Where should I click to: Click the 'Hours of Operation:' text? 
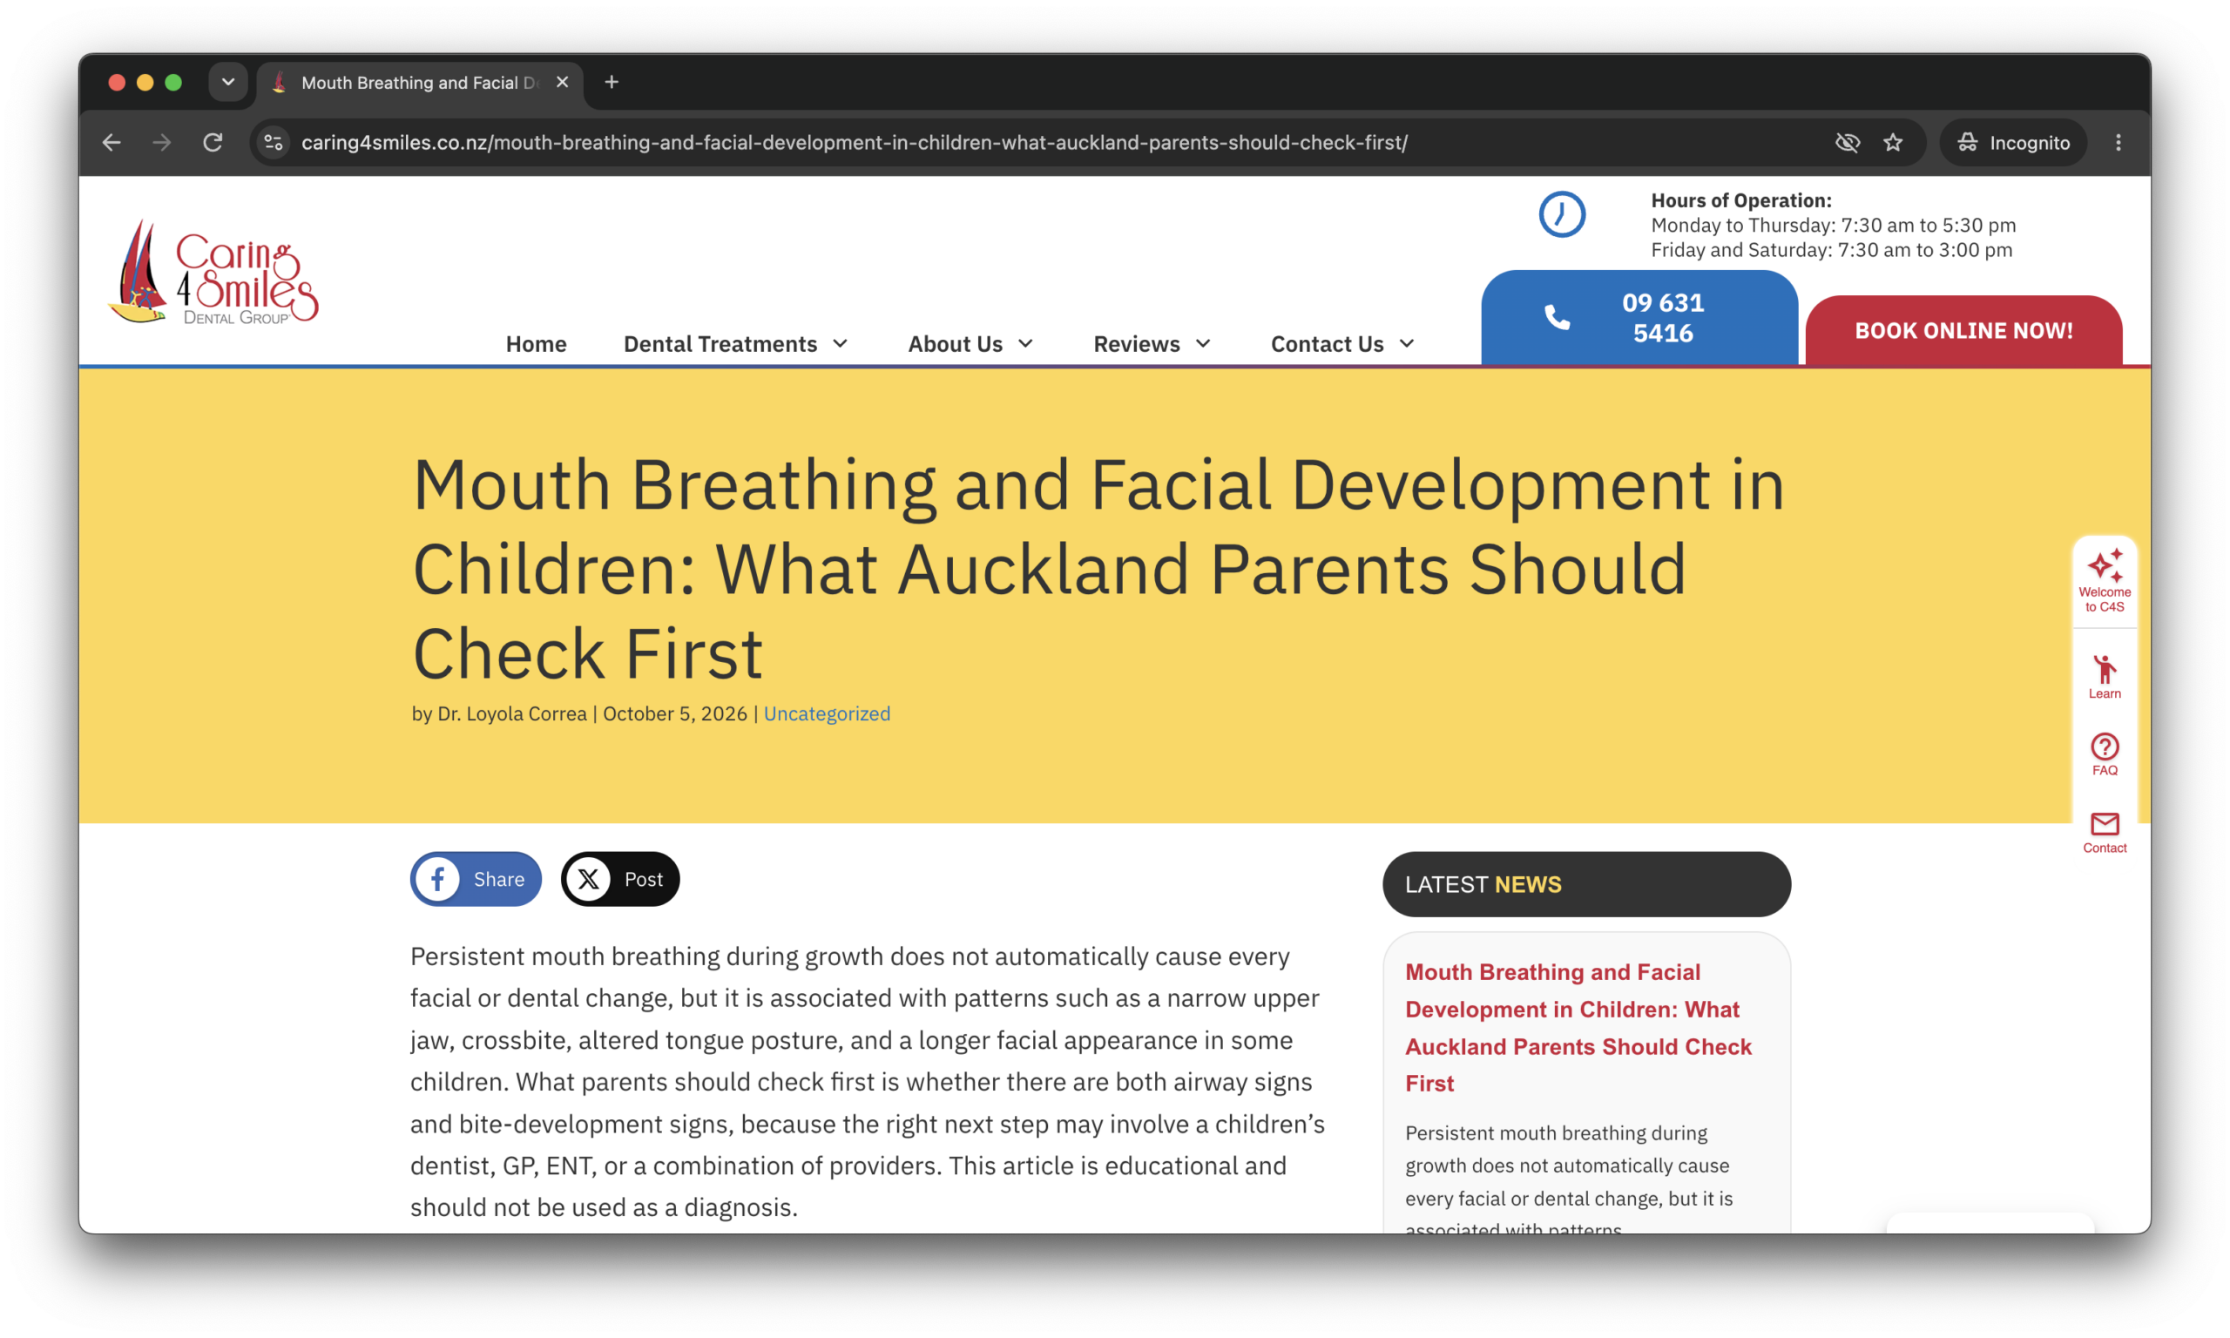point(1740,200)
